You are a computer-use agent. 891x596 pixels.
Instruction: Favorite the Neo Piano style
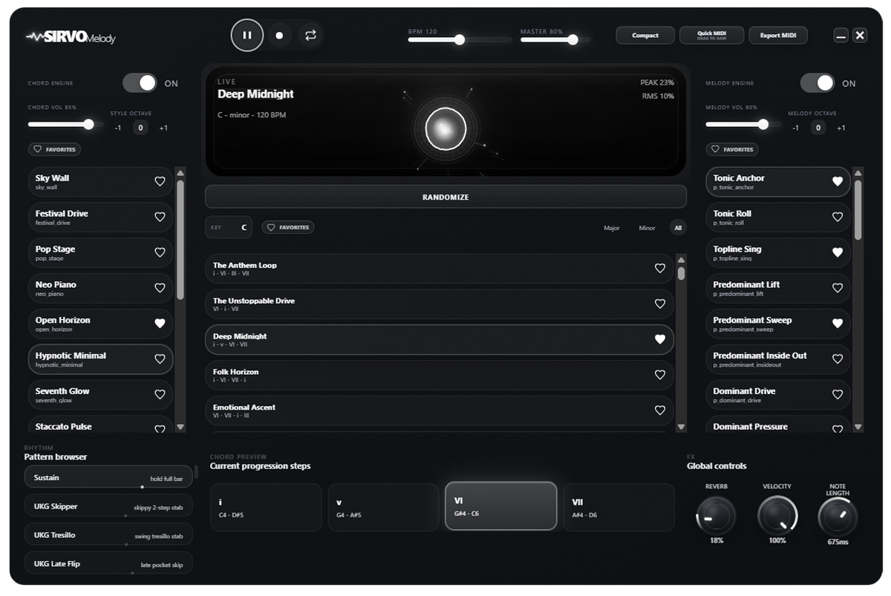160,288
